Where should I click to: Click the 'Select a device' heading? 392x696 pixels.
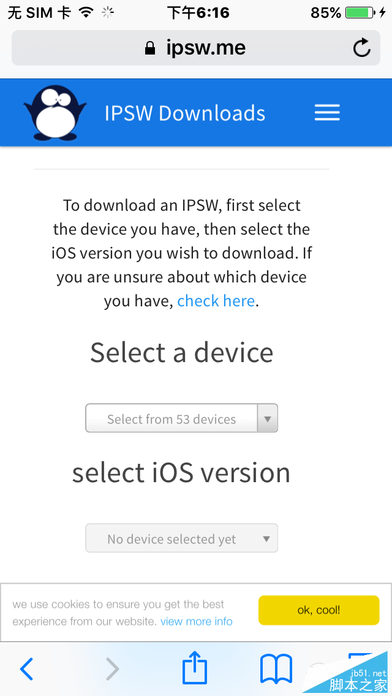(x=182, y=353)
